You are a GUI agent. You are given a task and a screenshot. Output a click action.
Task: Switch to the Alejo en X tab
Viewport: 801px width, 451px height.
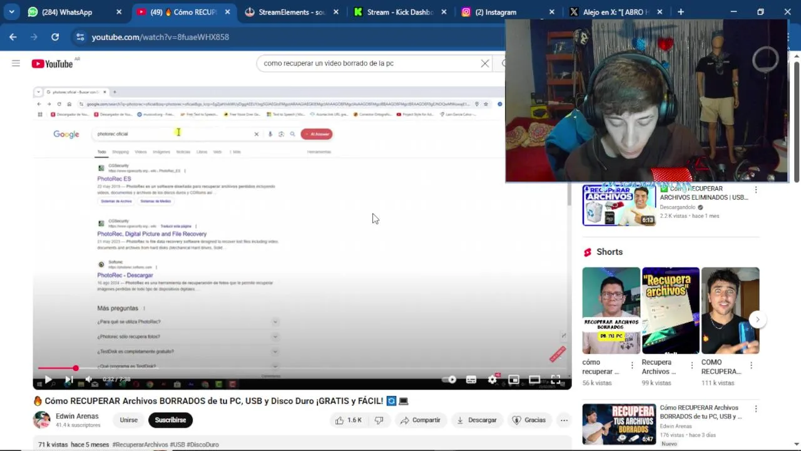pyautogui.click(x=610, y=12)
